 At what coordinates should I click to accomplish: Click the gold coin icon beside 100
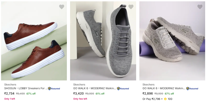pos(165,99)
